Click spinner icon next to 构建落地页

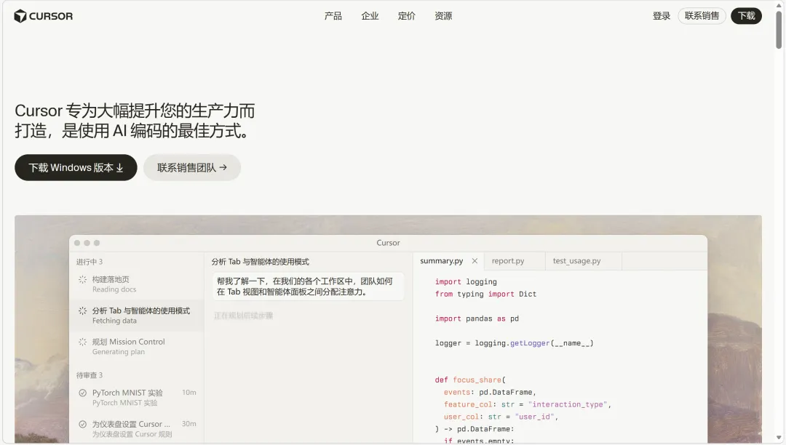point(83,279)
